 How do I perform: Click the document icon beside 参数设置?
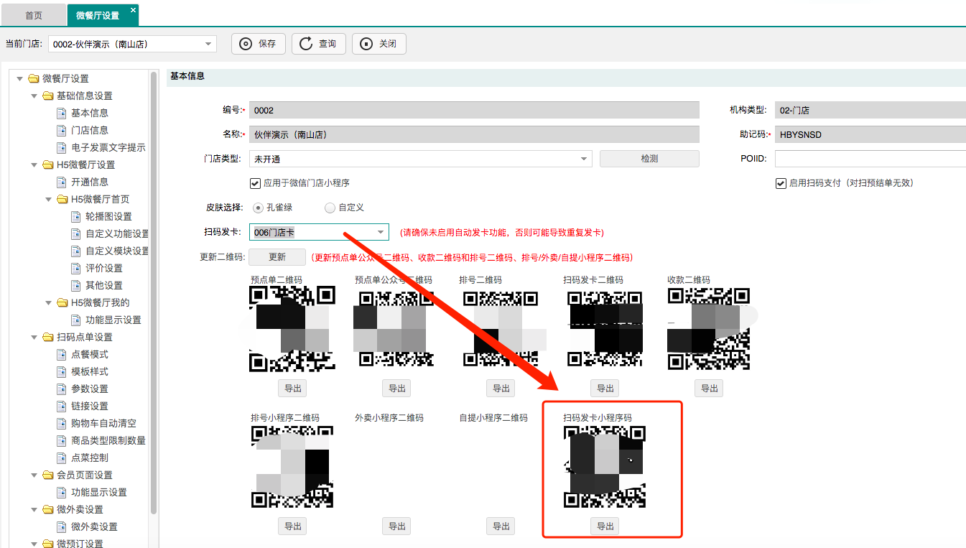click(62, 389)
